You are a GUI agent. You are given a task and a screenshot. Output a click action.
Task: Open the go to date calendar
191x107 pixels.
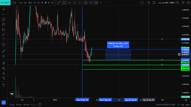tap(40, 105)
